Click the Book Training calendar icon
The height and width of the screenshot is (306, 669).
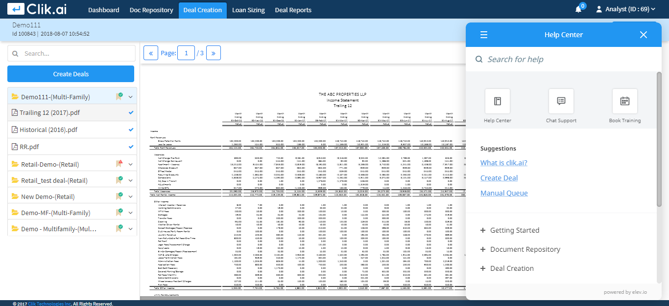coord(625,101)
